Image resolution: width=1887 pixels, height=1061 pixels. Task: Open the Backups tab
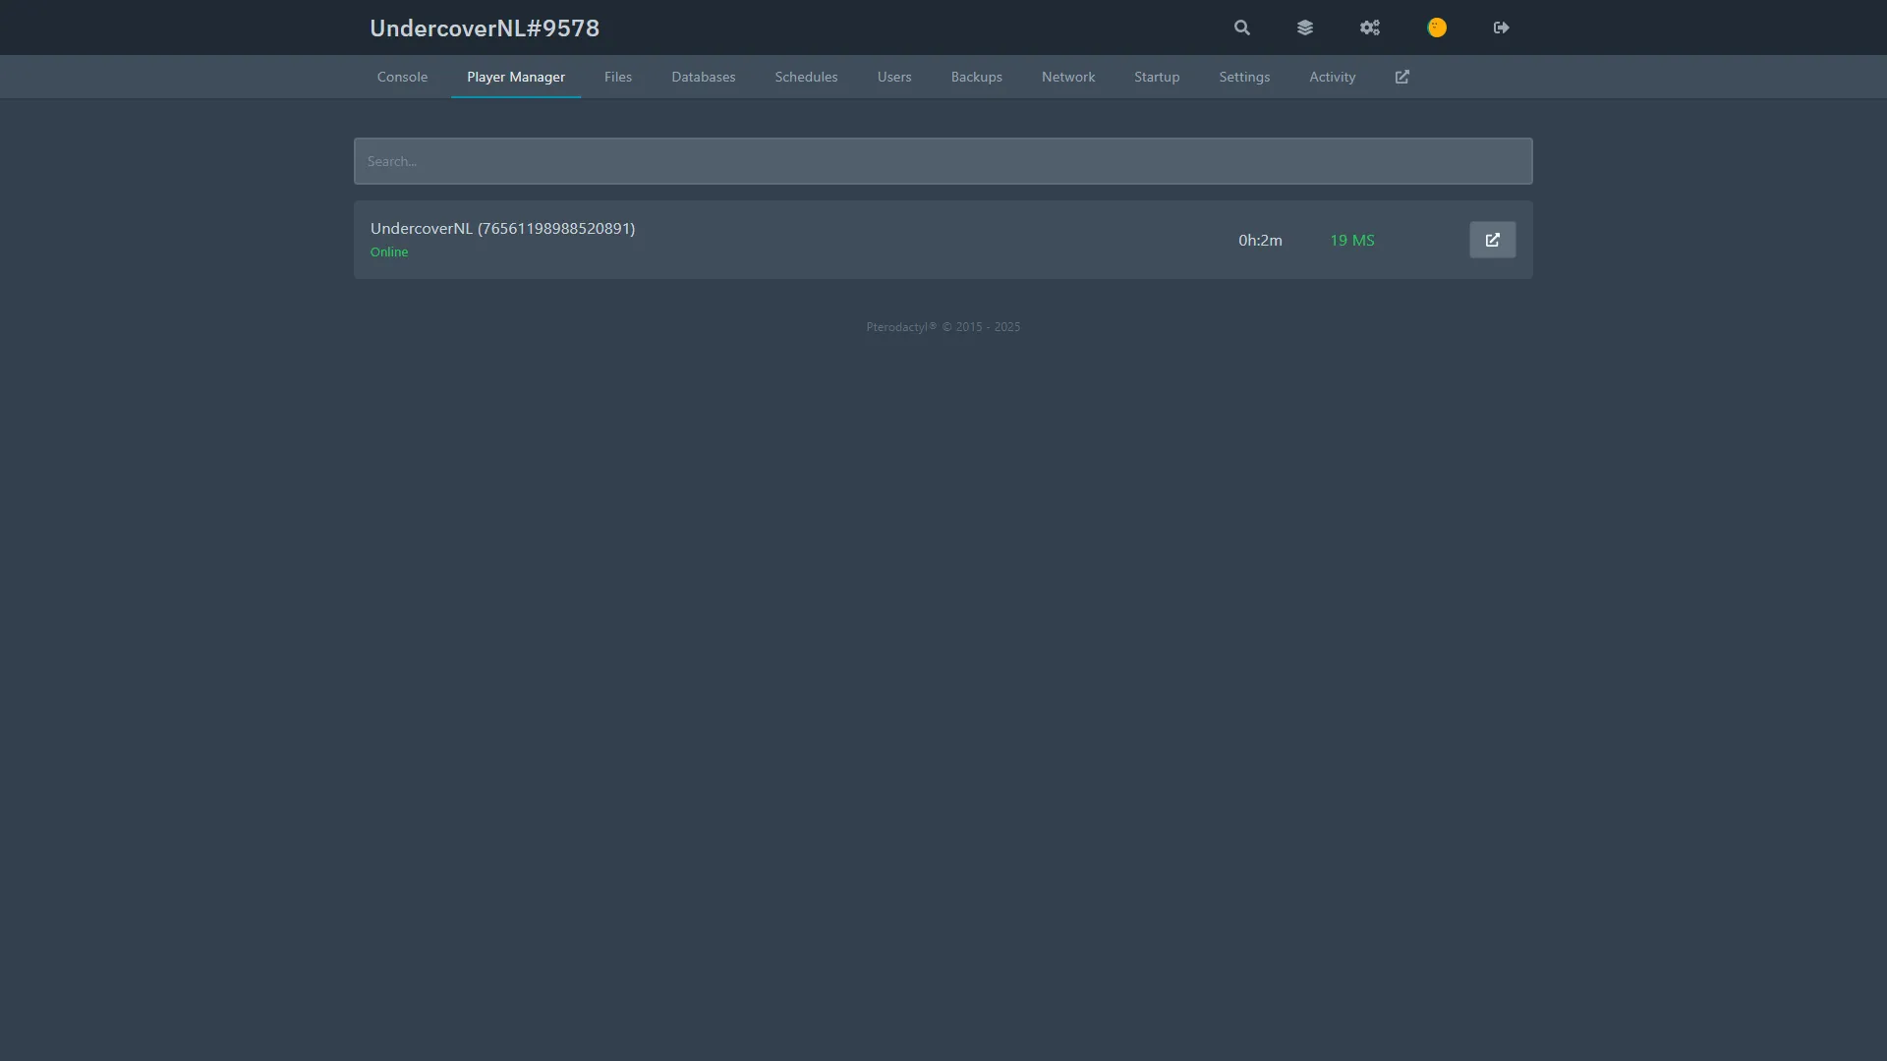click(976, 77)
